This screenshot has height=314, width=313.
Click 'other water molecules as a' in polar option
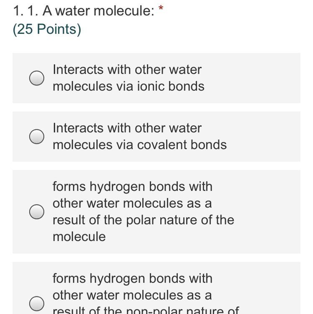(132, 203)
